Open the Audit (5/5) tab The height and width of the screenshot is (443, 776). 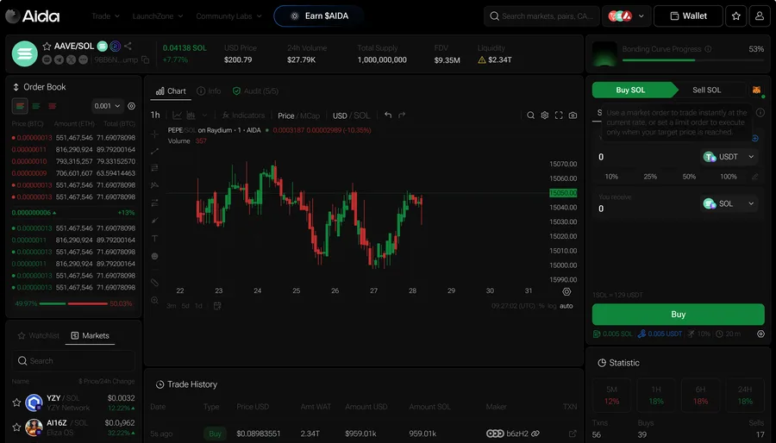click(255, 91)
